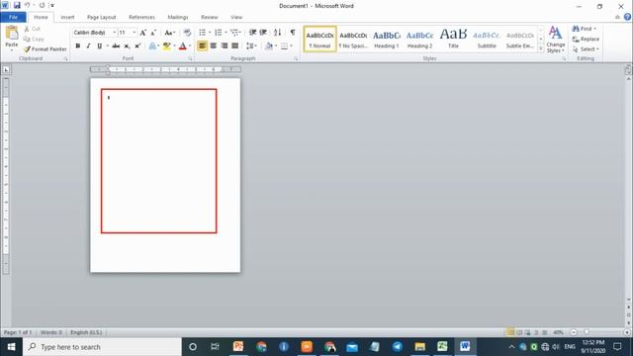Click the Replace button

click(x=586, y=40)
